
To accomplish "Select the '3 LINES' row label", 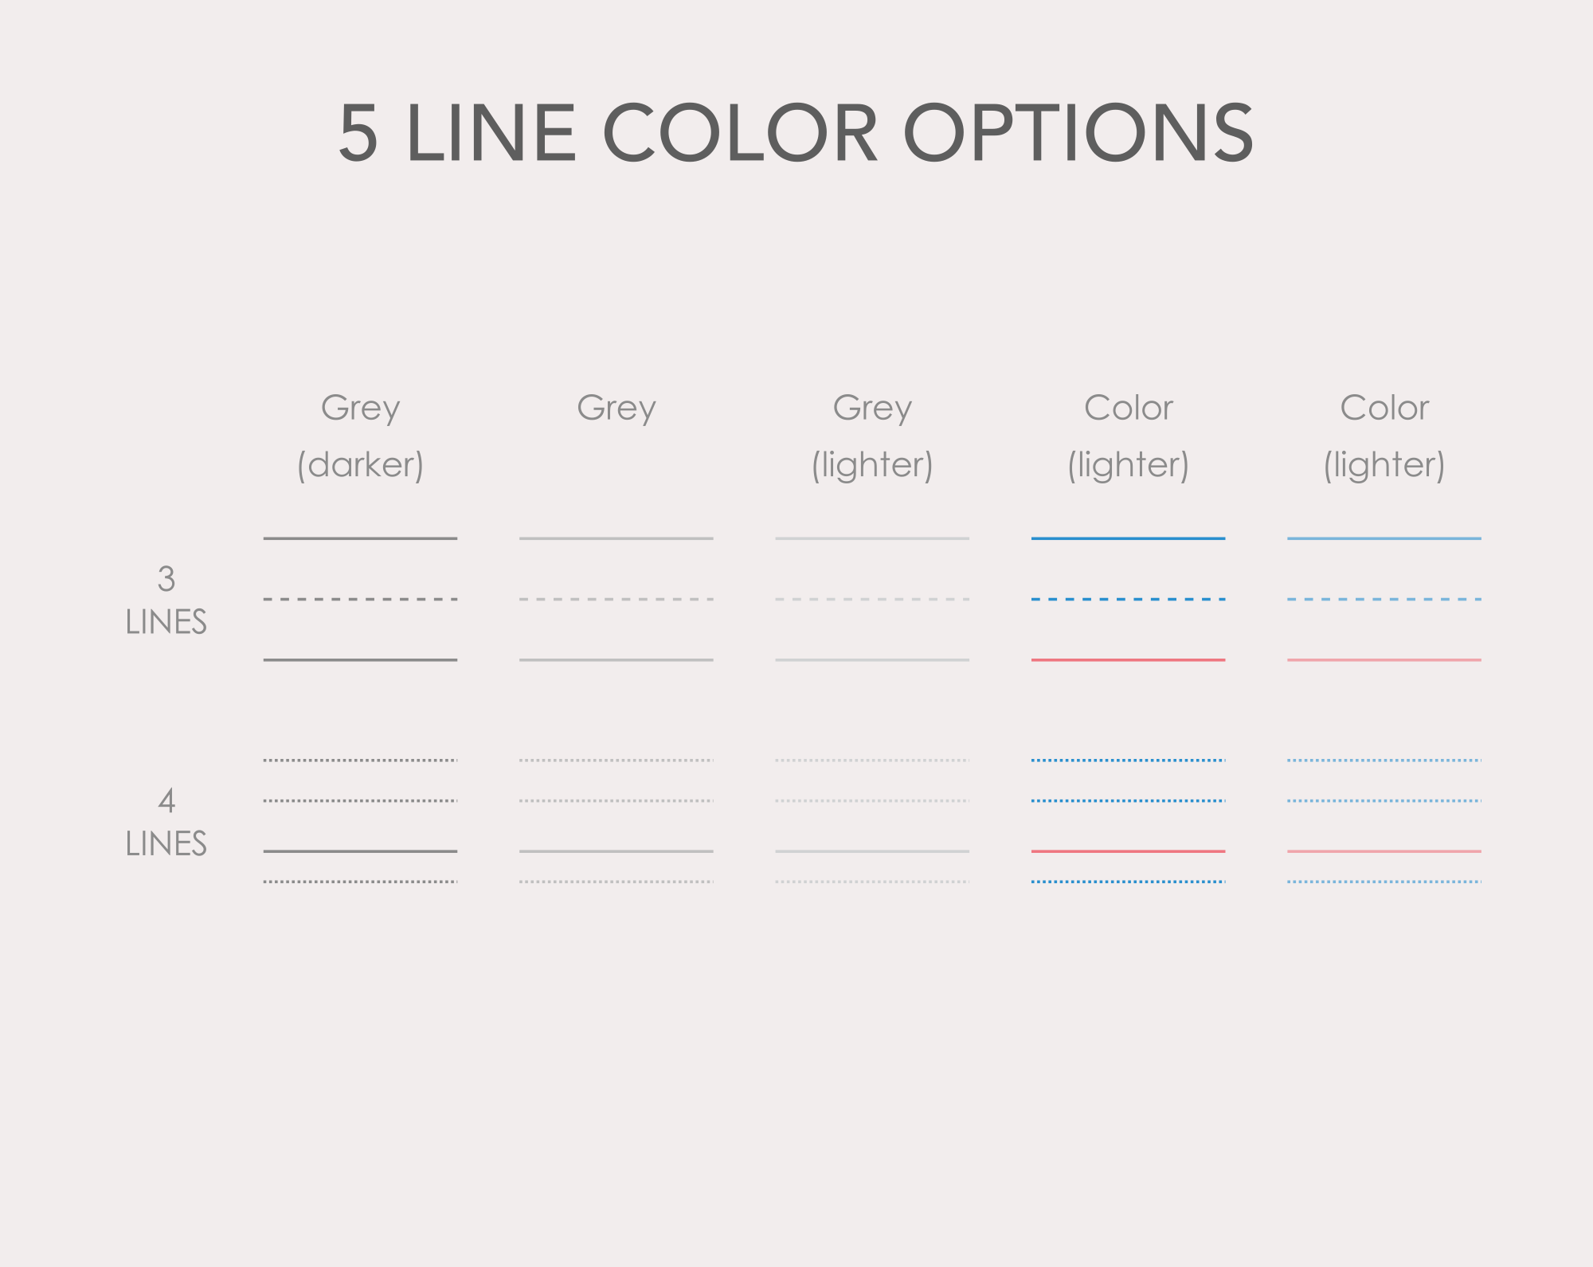I will pyautogui.click(x=166, y=600).
